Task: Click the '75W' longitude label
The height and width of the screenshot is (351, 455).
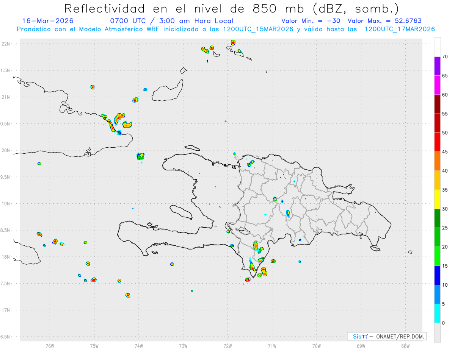Action: click(94, 346)
